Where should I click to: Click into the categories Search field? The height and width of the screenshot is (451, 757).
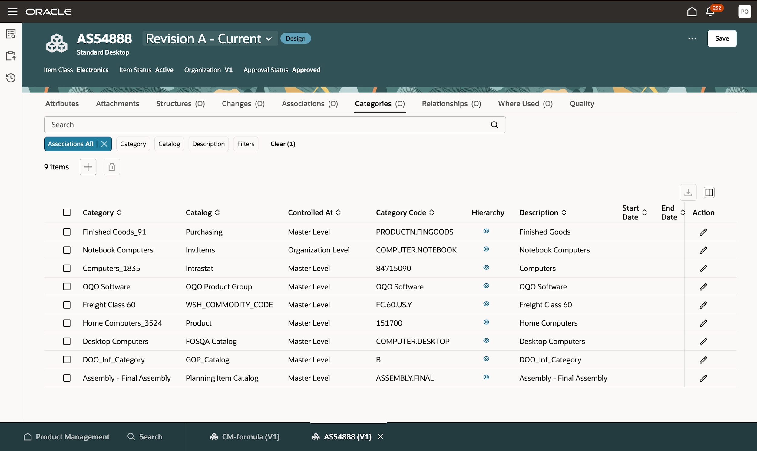click(x=267, y=125)
